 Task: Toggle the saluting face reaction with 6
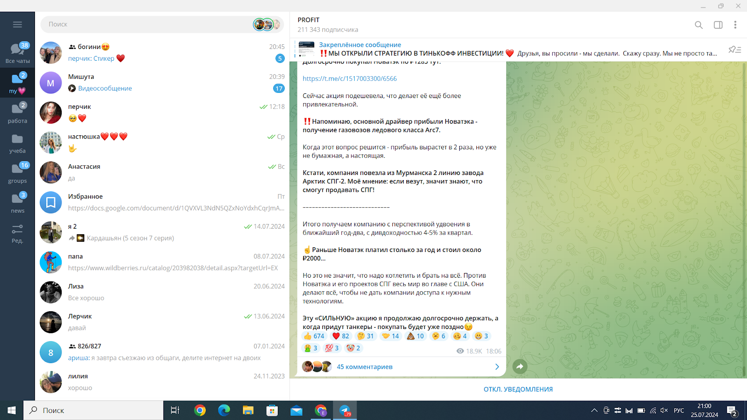[x=438, y=336]
